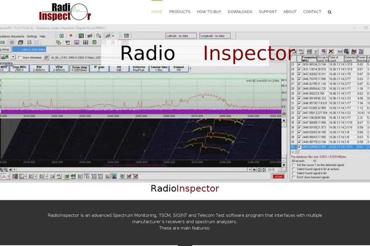This screenshot has height=246, width=370.
Task: Open the HOW TO BUY nav item
Action: coord(209,12)
